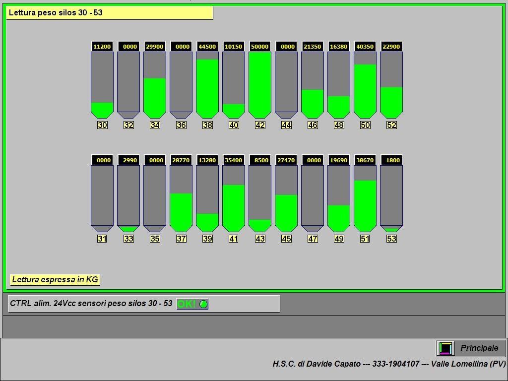Click silo number label 30
Viewport: 508px width, 381px height.
tap(102, 125)
